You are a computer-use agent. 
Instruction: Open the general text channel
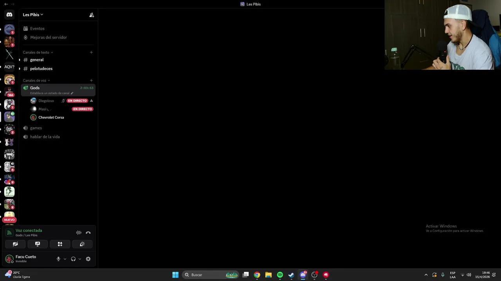58,60
